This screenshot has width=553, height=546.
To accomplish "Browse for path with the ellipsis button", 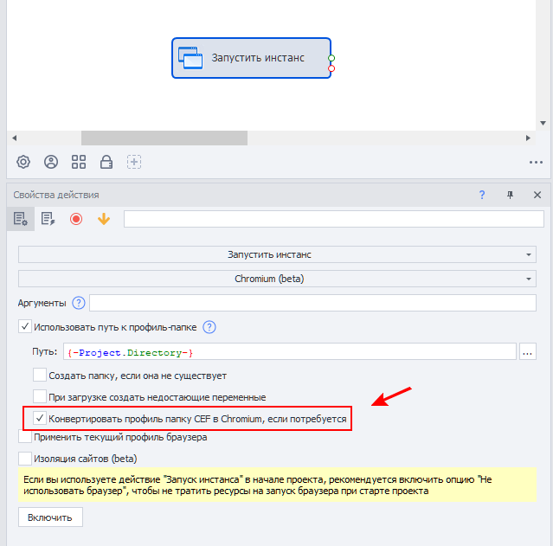I will [528, 351].
